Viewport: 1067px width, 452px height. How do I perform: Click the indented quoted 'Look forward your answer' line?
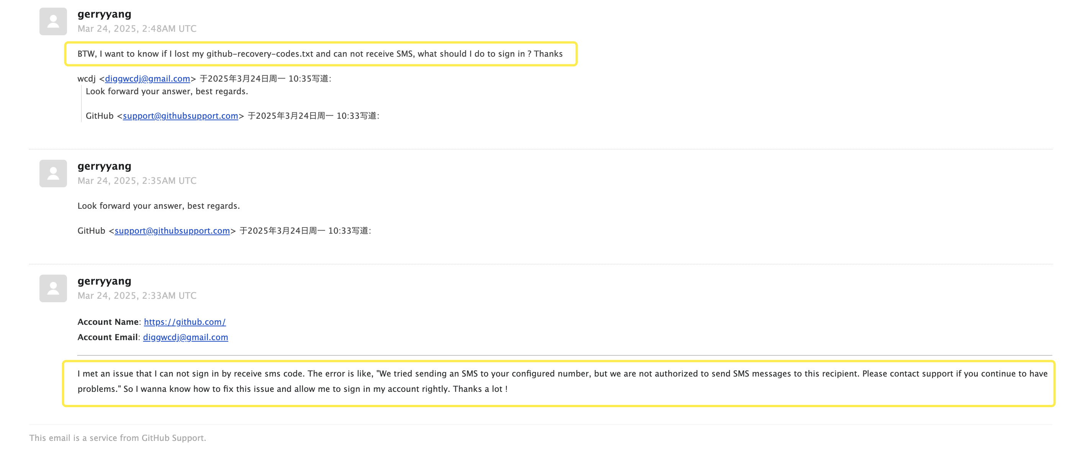[x=167, y=92]
